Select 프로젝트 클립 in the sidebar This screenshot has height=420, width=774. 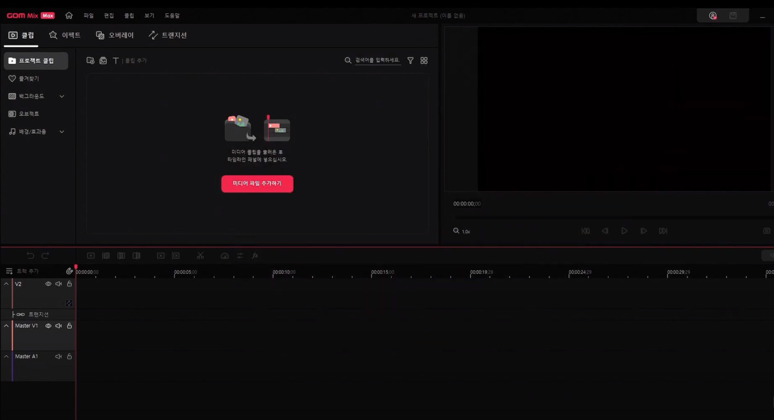point(36,61)
